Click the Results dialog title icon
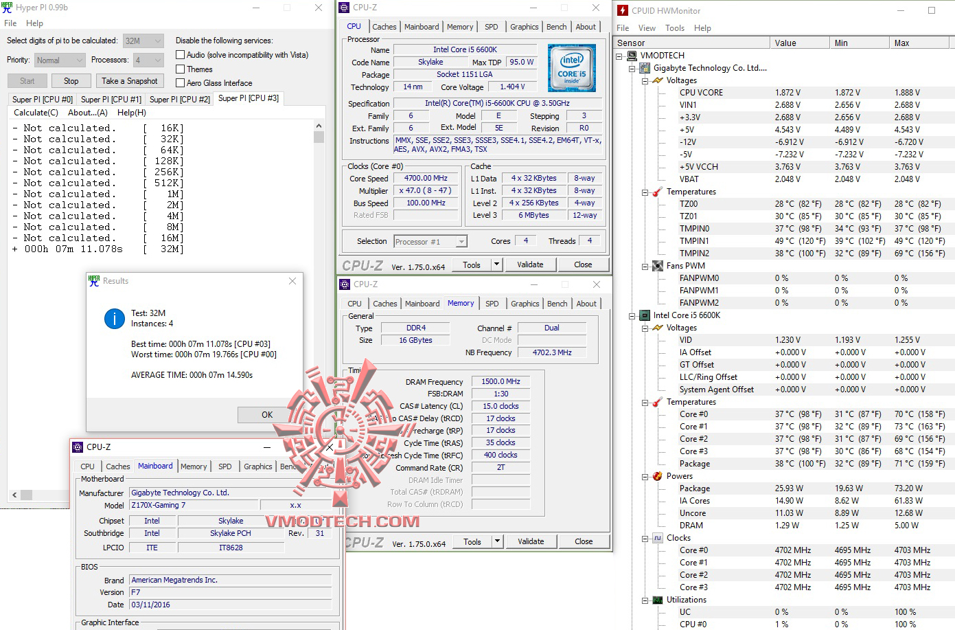 point(94,281)
